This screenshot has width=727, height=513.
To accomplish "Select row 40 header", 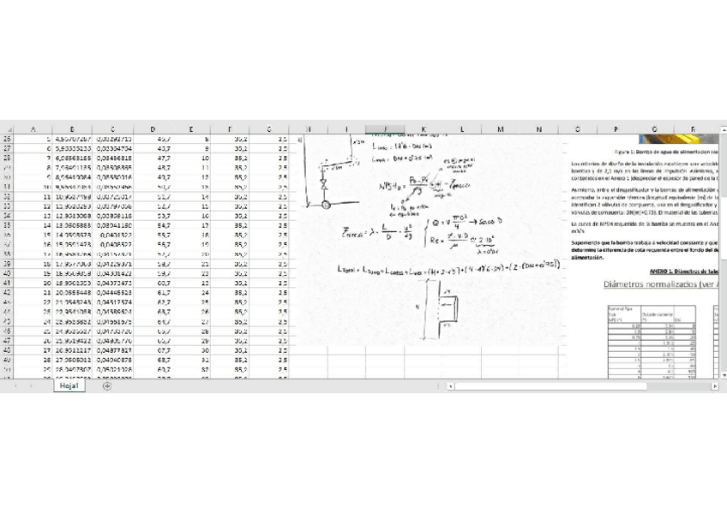I will (7, 274).
